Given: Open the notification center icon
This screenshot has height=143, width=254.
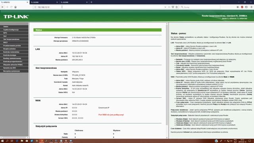Looking at the screenshot, I should tap(250, 141).
